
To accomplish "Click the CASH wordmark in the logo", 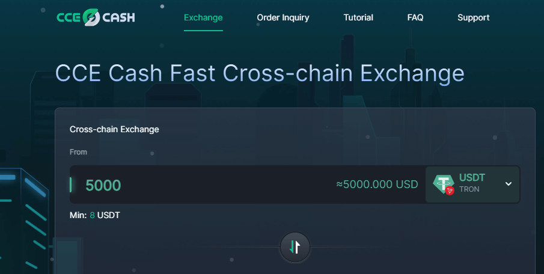I will pyautogui.click(x=118, y=17).
